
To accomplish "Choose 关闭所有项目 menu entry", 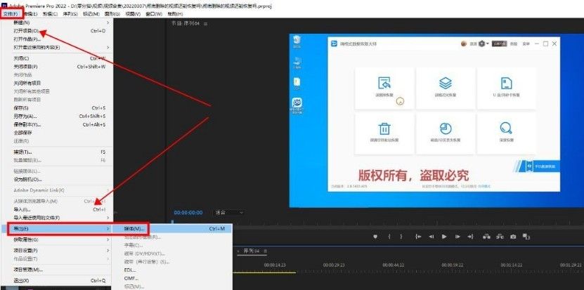I will pyautogui.click(x=58, y=83).
